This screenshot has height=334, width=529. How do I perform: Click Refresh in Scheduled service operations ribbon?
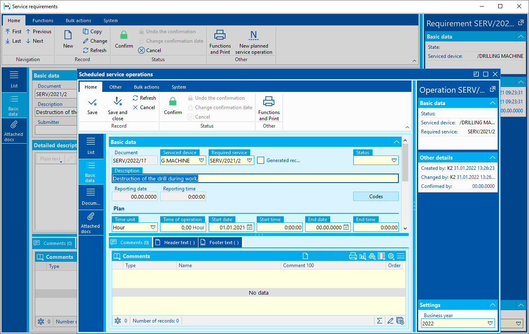(144, 98)
